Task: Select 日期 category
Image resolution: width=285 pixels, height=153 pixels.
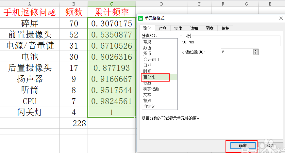Action: 159,65
